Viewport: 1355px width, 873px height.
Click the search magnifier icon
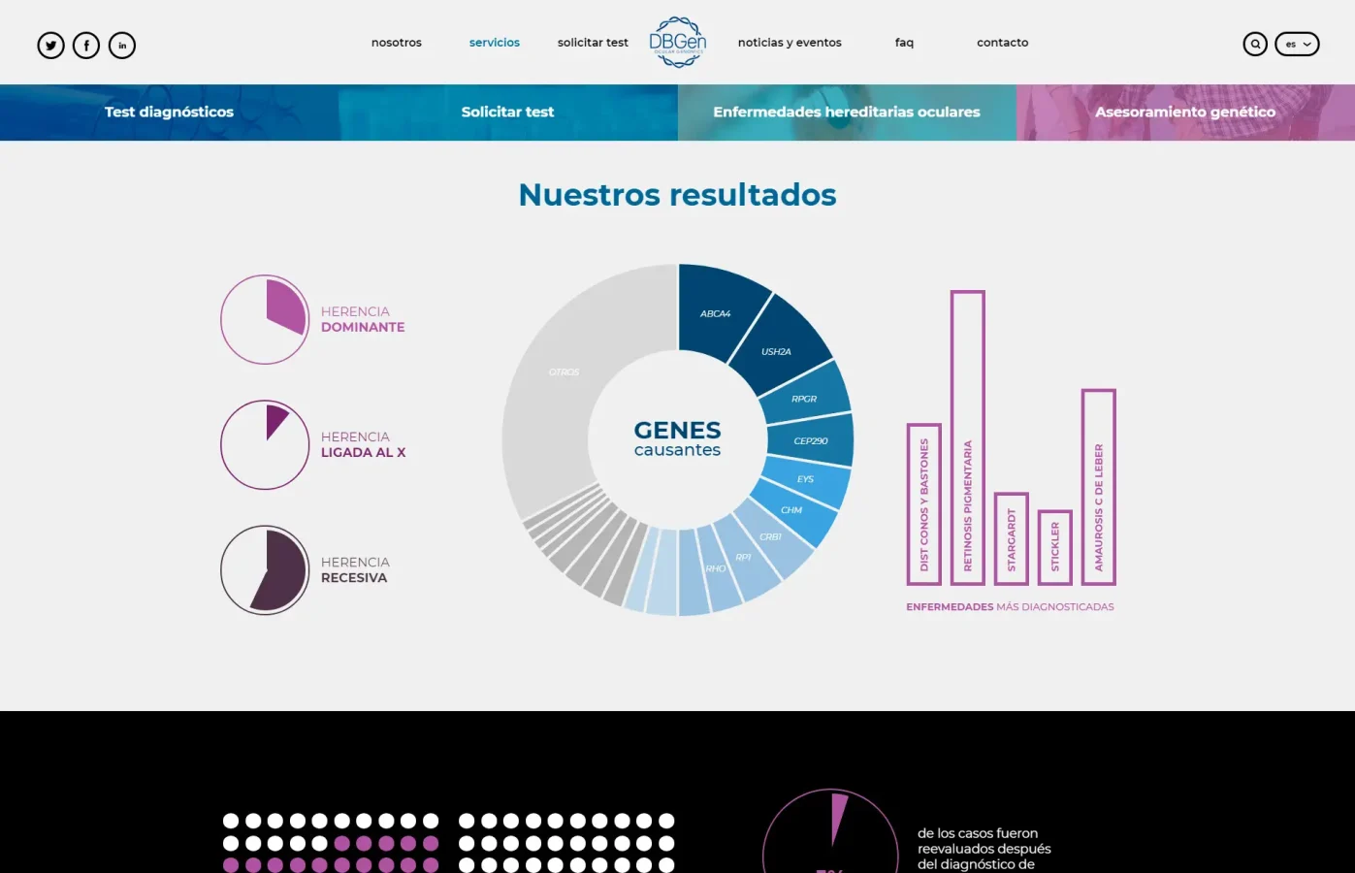(x=1255, y=44)
